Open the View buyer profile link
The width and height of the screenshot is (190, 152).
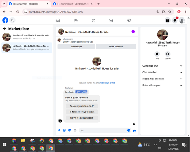[108, 83]
